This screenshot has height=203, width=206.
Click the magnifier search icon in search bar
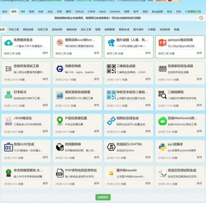(201, 18)
